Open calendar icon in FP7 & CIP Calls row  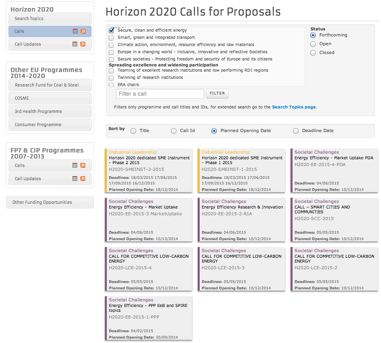[75, 165]
